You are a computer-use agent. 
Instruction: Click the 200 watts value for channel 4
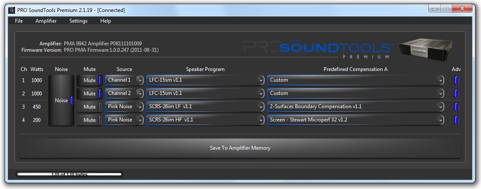tap(36, 120)
